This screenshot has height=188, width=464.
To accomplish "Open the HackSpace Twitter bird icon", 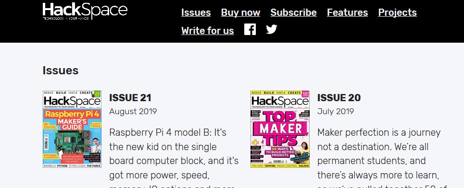I will coord(271,30).
